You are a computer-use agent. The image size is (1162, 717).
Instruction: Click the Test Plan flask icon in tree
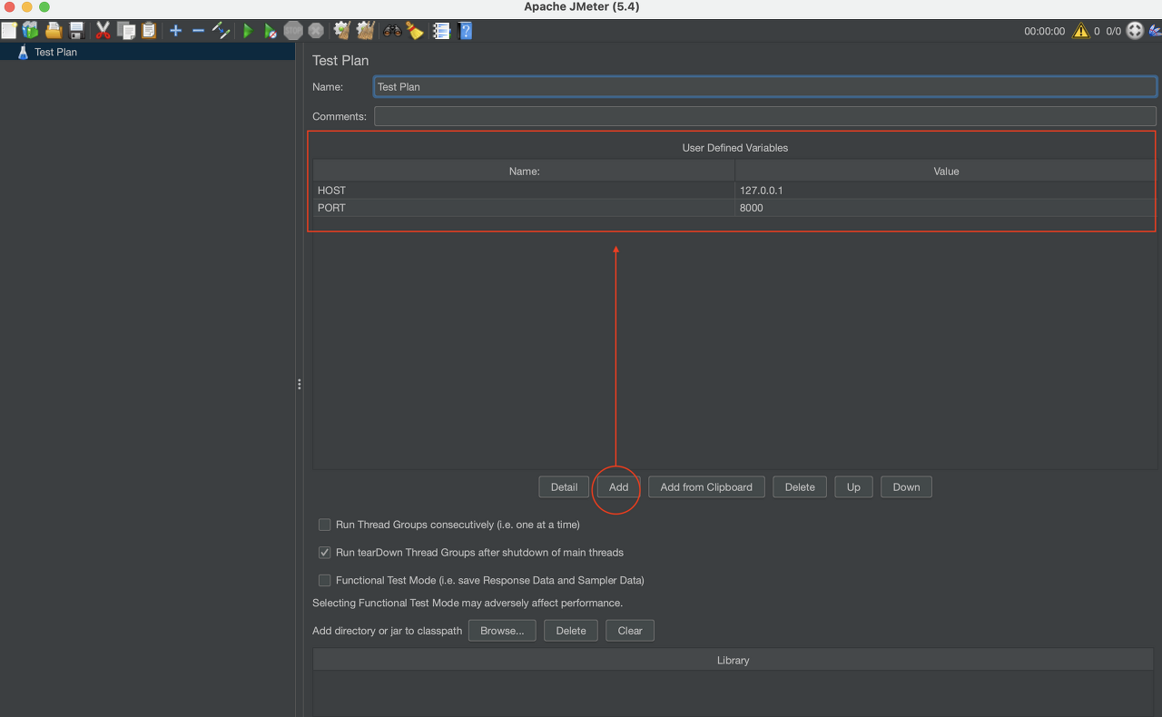[23, 52]
